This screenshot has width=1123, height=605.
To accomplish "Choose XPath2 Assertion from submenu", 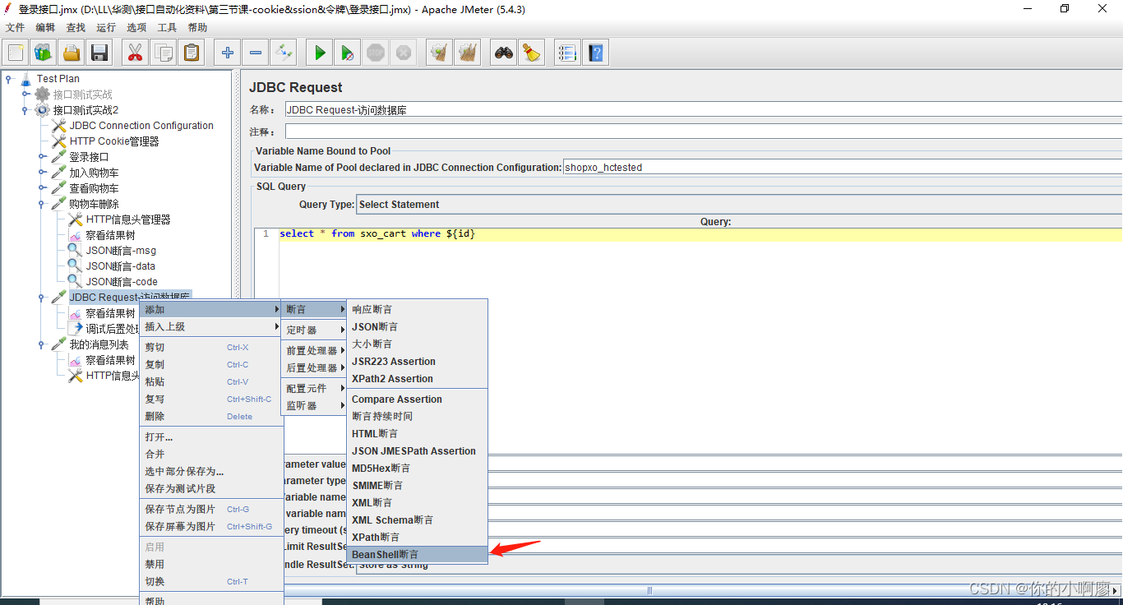I will pyautogui.click(x=418, y=379).
